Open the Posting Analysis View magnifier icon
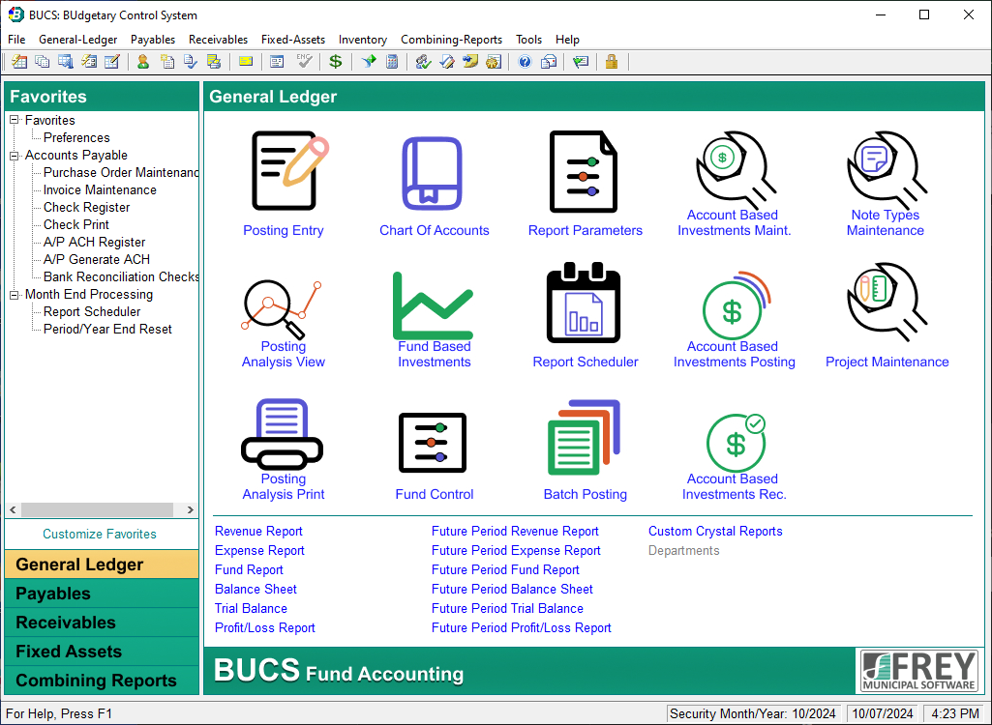This screenshot has height=725, width=992. click(x=283, y=309)
